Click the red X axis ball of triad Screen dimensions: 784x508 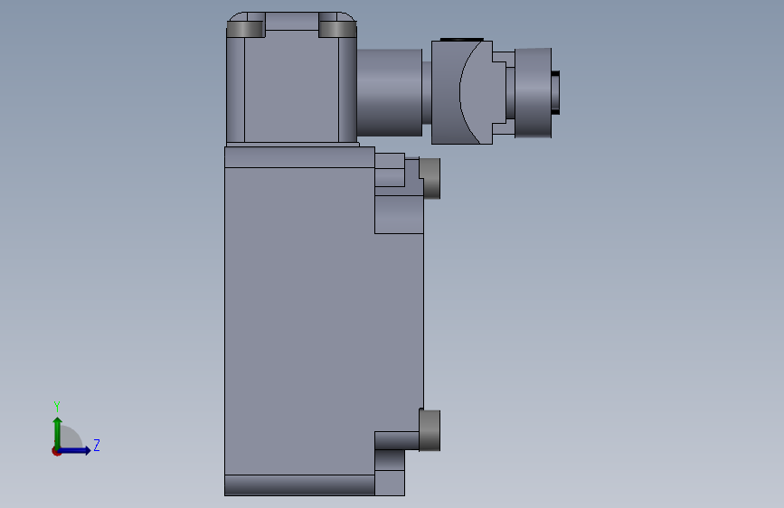[56, 451]
